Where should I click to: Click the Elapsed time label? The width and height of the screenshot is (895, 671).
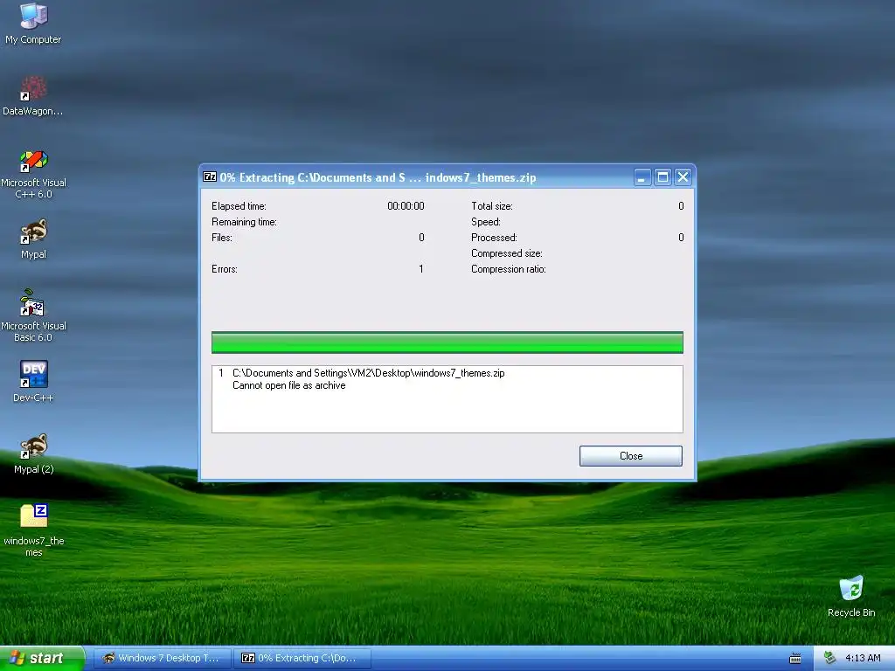pyautogui.click(x=239, y=206)
